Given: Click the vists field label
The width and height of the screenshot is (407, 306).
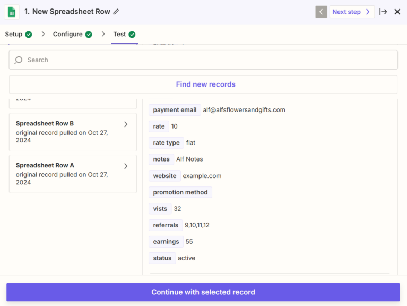Looking at the screenshot, I should [x=160, y=209].
